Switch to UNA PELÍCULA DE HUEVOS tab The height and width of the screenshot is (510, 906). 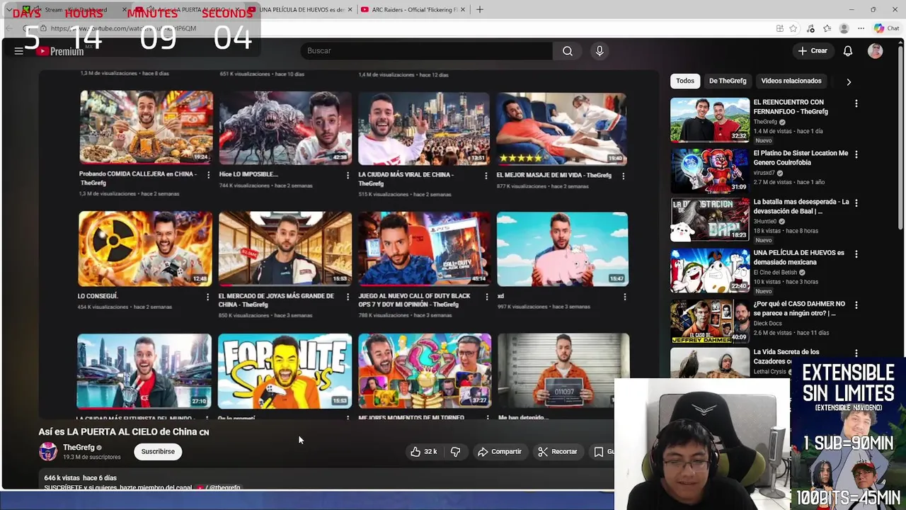click(x=299, y=9)
